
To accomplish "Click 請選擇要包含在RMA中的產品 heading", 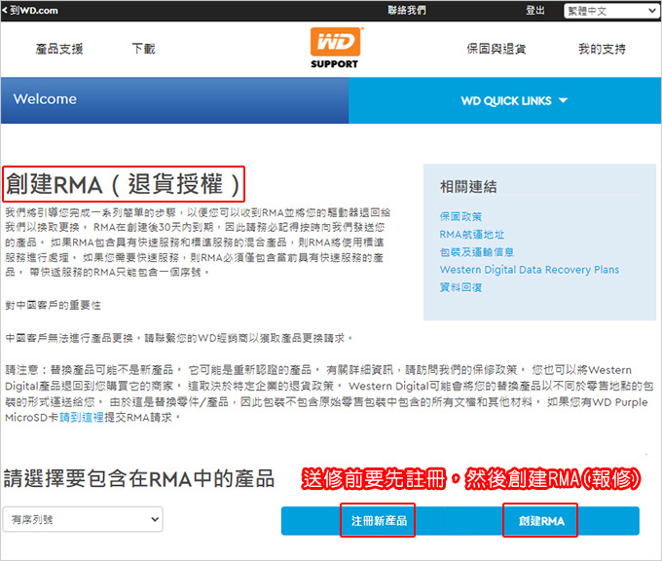I will (x=139, y=479).
